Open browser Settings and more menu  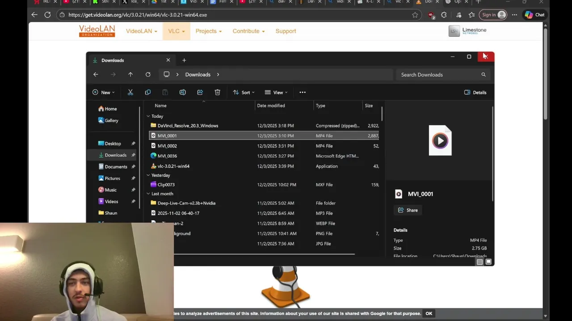coord(514,15)
